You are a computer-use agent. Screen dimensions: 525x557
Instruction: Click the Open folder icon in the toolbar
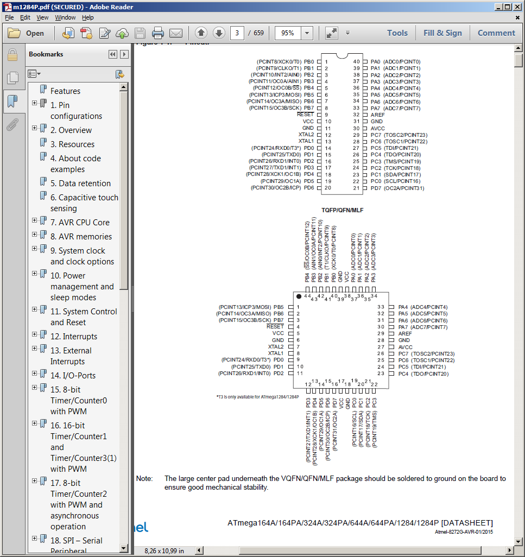tap(14, 33)
